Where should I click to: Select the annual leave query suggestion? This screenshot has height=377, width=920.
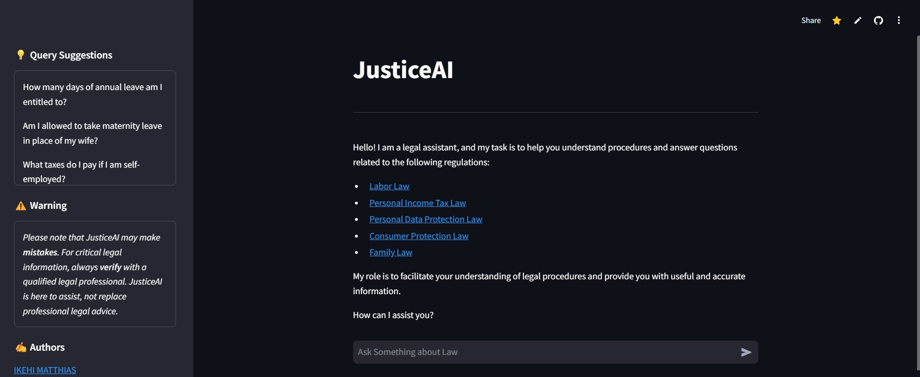coord(93,94)
